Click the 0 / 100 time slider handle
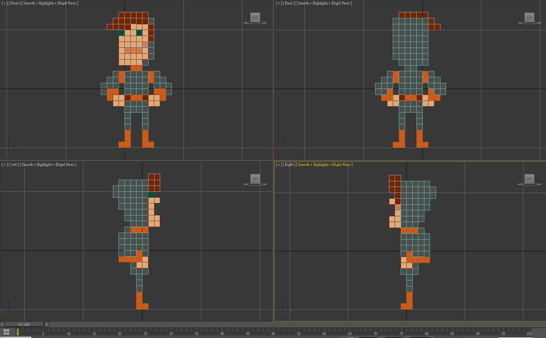Viewport: 546px width, 338px height. (24, 324)
